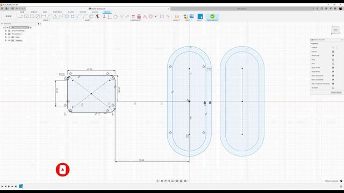344x193 pixels.
Task: Open the Select dropdown menu
Action: [200, 20]
